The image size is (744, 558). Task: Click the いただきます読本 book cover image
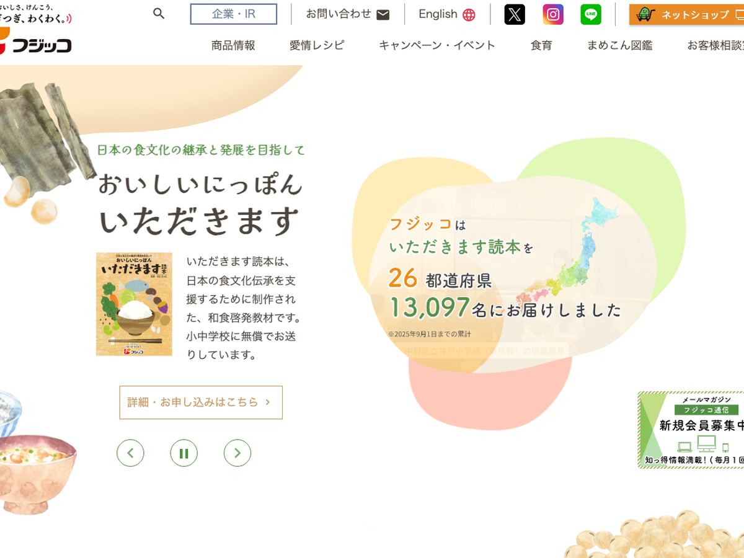tap(134, 304)
